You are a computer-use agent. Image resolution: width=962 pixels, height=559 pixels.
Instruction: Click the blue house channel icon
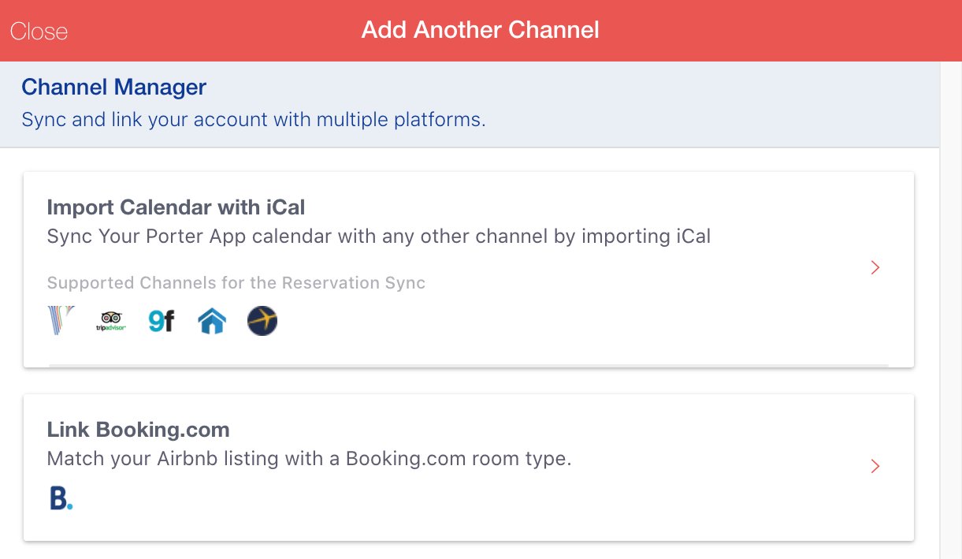point(212,321)
